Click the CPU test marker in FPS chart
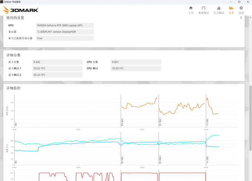This screenshot has height=181, width=252. coord(206,122)
